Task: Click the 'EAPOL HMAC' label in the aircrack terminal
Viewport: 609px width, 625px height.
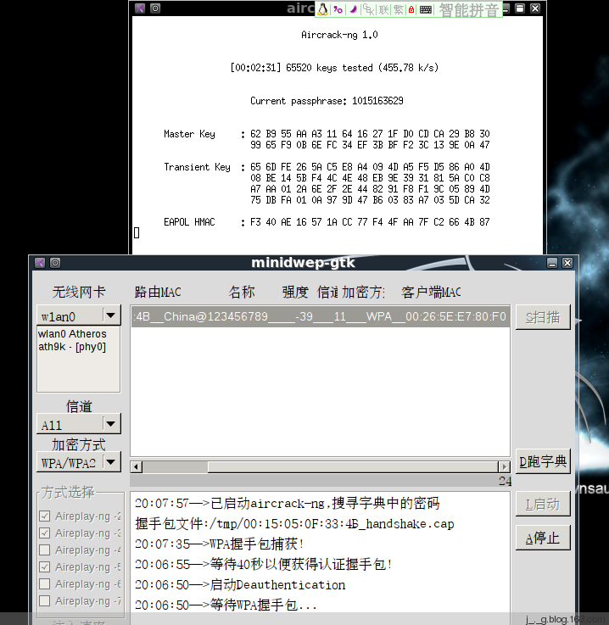Action: (x=189, y=222)
